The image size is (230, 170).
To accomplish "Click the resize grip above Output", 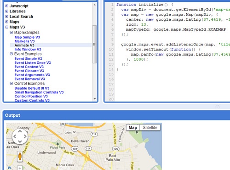I will pyautogui.click(x=218, y=106).
